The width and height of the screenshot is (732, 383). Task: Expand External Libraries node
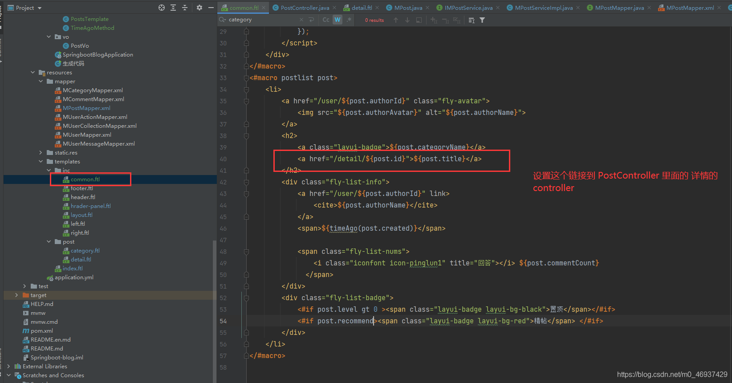(x=9, y=367)
